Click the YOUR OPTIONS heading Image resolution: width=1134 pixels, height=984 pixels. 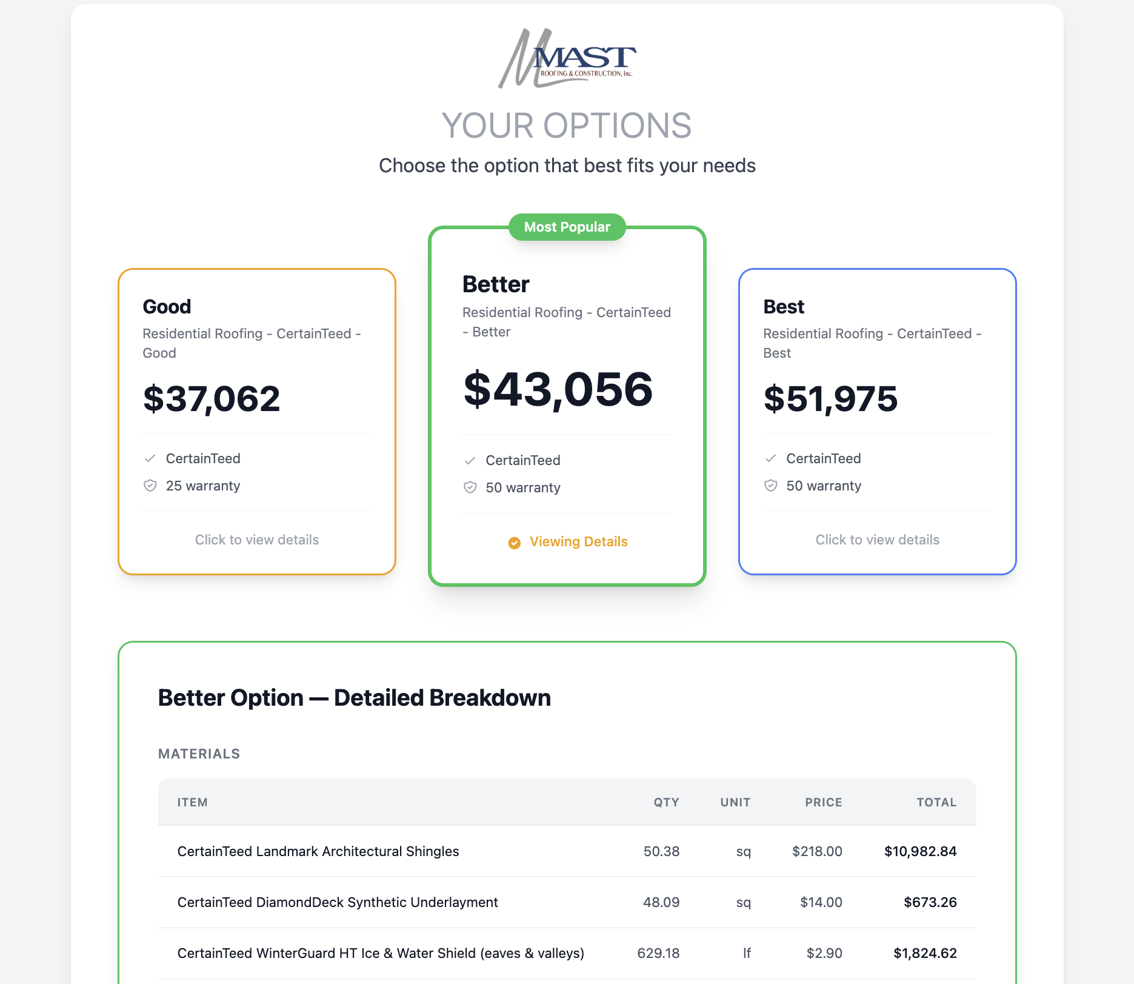pyautogui.click(x=567, y=126)
